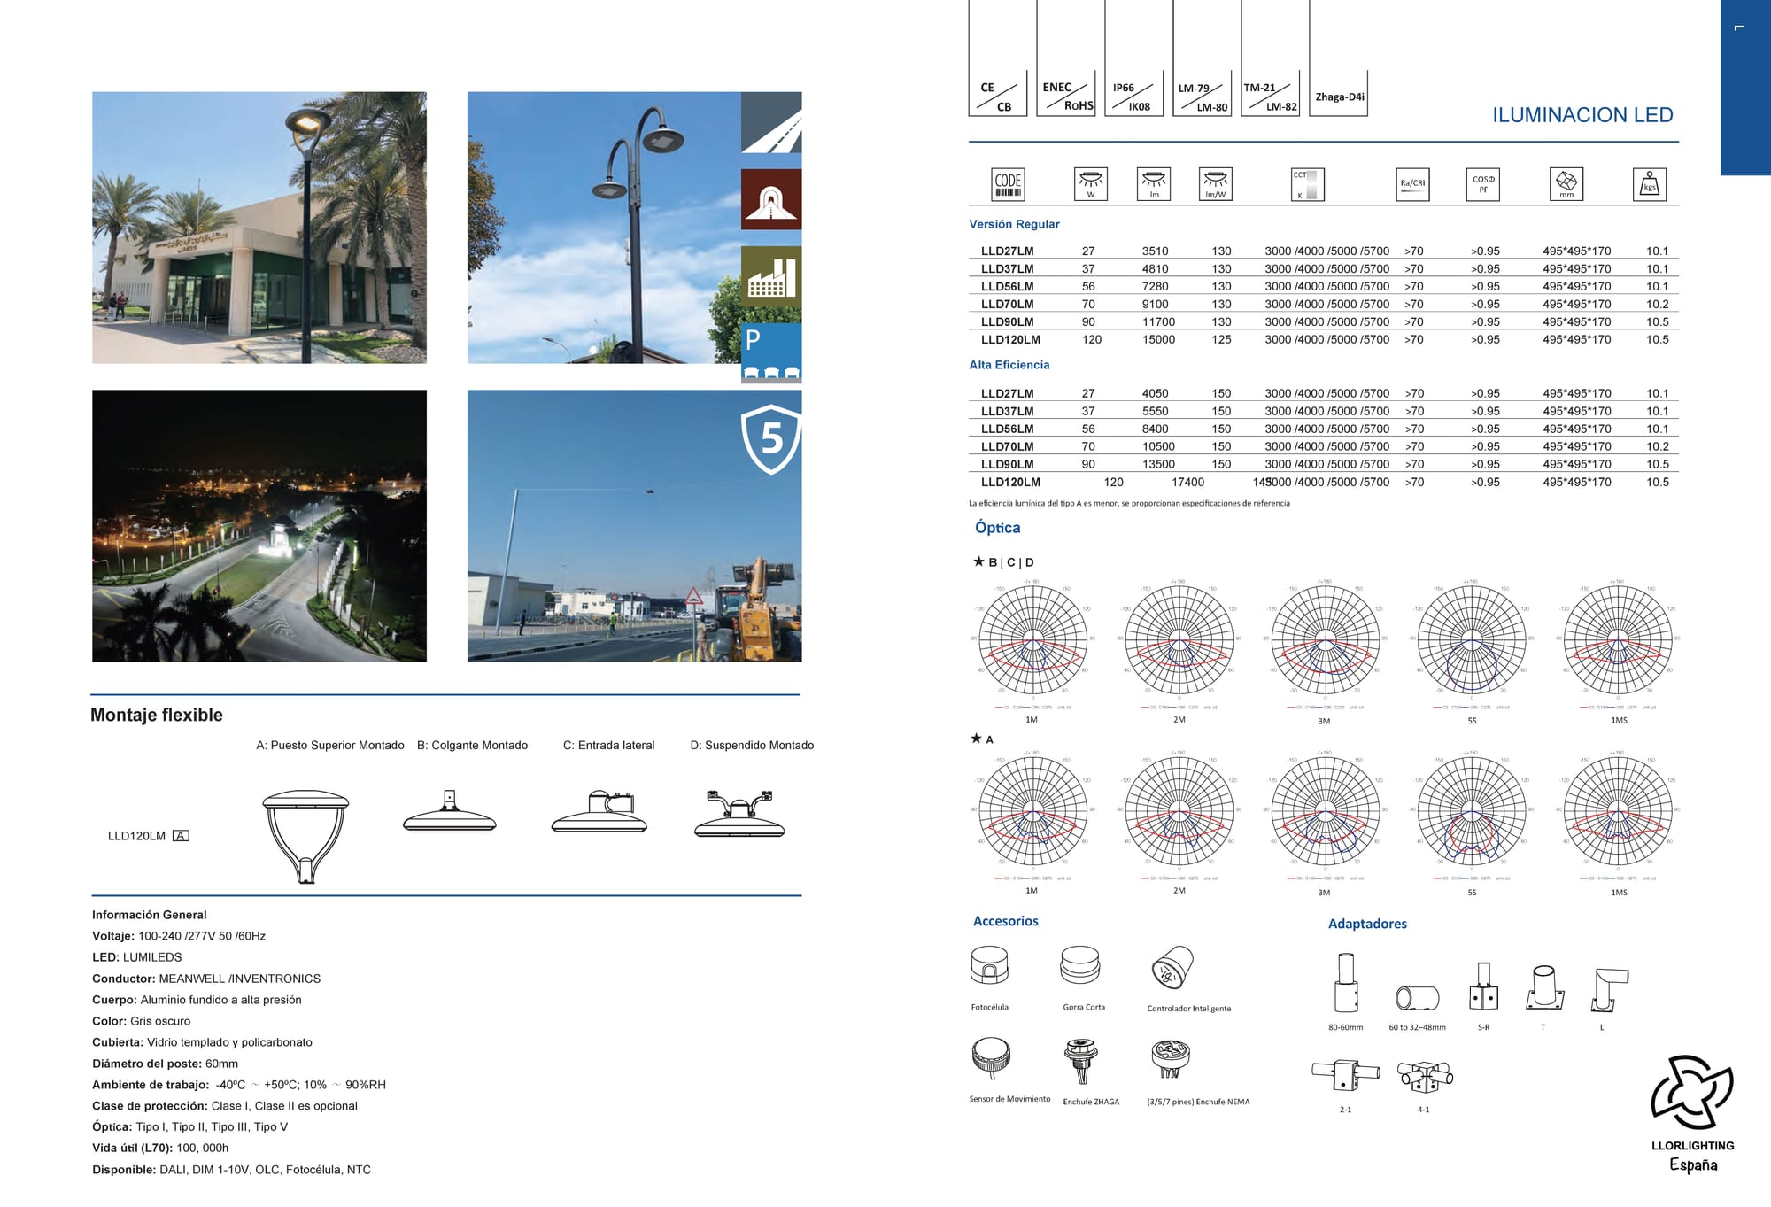Image resolution: width=1771 pixels, height=1207 pixels.
Task: Click the ILUMINACION LED title
Action: pos(1582,115)
